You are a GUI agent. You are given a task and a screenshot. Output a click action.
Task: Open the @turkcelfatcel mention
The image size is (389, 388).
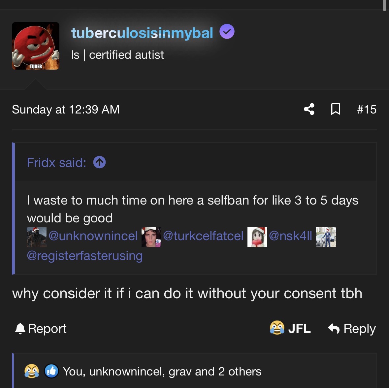(203, 236)
